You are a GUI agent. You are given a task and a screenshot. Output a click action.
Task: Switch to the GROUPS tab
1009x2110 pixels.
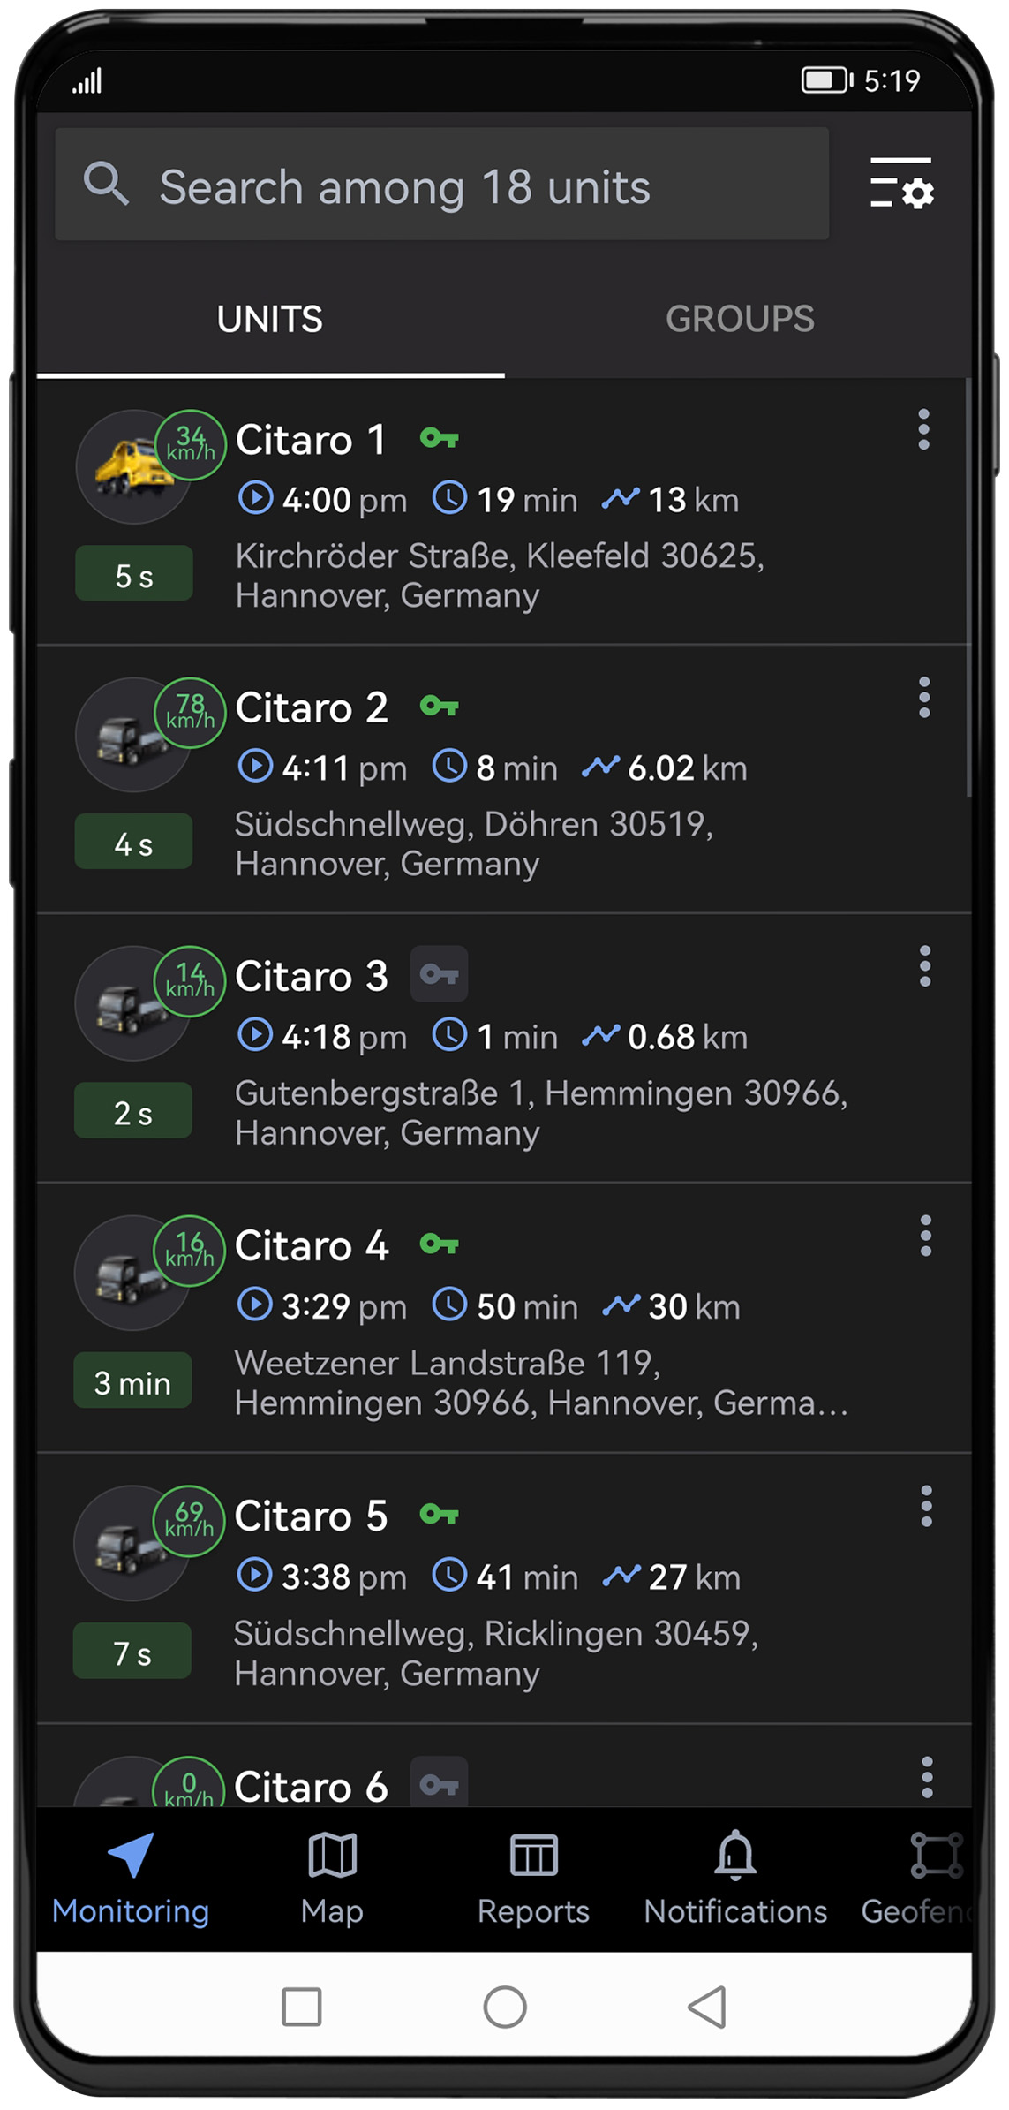739,319
